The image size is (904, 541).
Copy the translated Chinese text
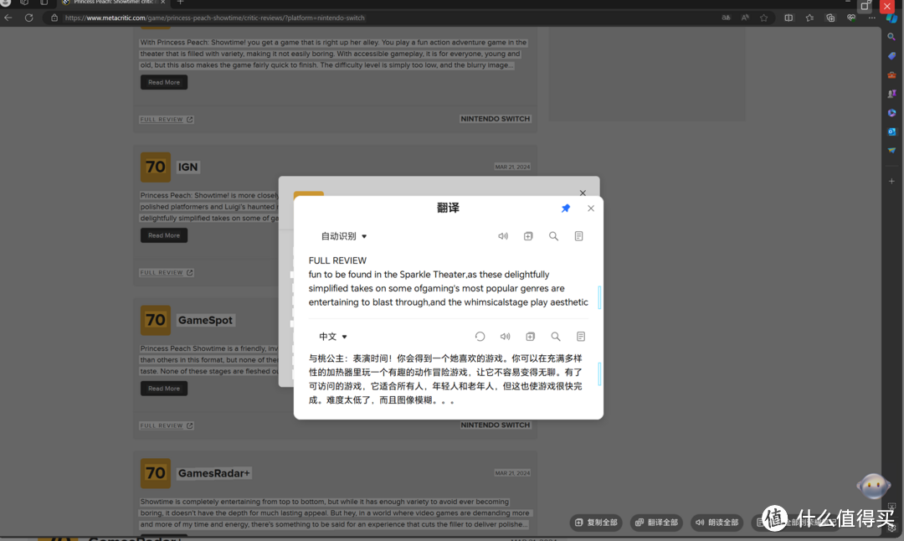coord(530,337)
